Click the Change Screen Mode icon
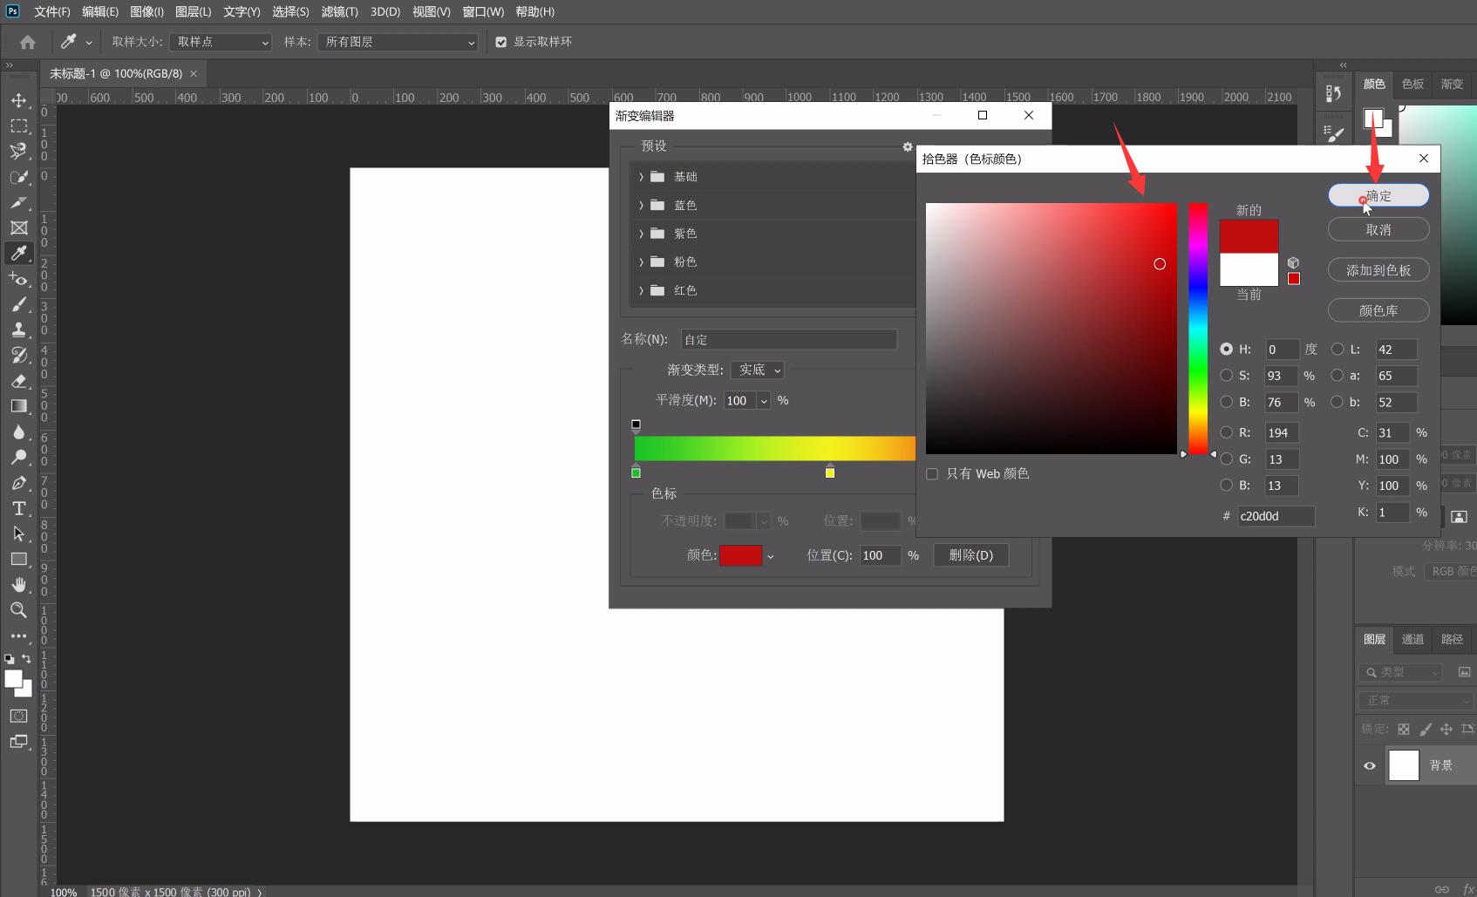1477x897 pixels. pyautogui.click(x=18, y=742)
